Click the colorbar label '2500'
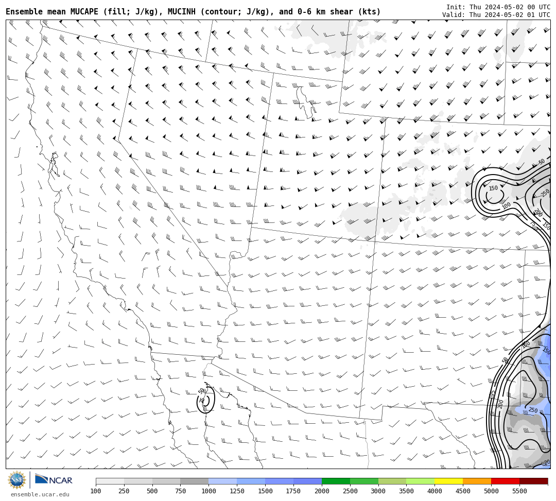The width and height of the screenshot is (556, 501). [x=350, y=491]
